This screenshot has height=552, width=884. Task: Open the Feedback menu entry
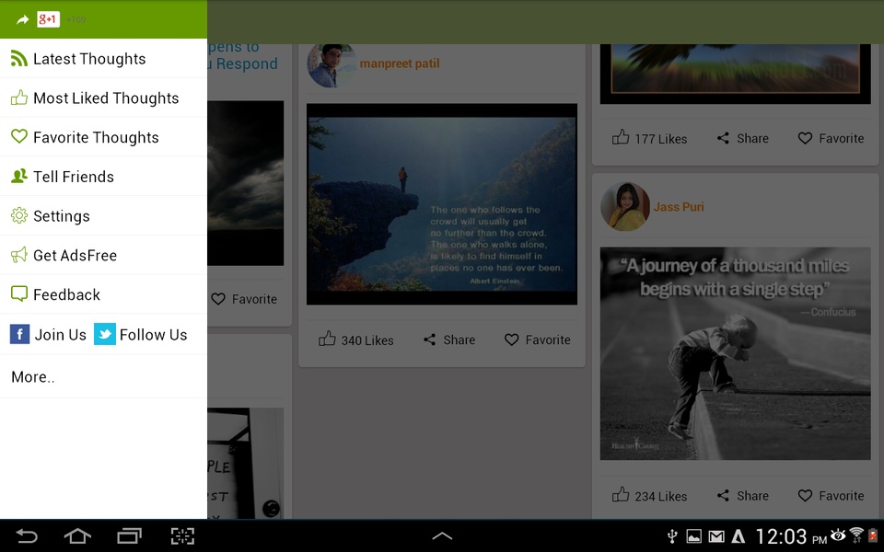pos(104,294)
